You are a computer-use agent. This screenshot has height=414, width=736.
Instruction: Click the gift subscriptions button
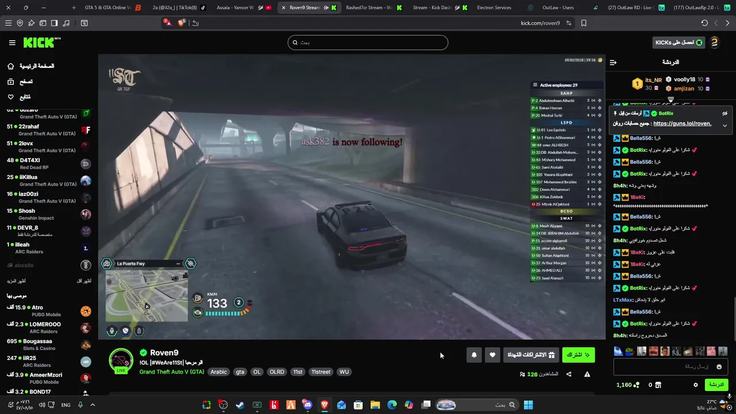(x=531, y=355)
